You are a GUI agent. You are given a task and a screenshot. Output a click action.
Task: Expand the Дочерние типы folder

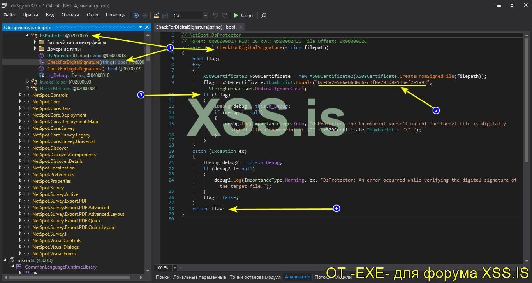35,49
